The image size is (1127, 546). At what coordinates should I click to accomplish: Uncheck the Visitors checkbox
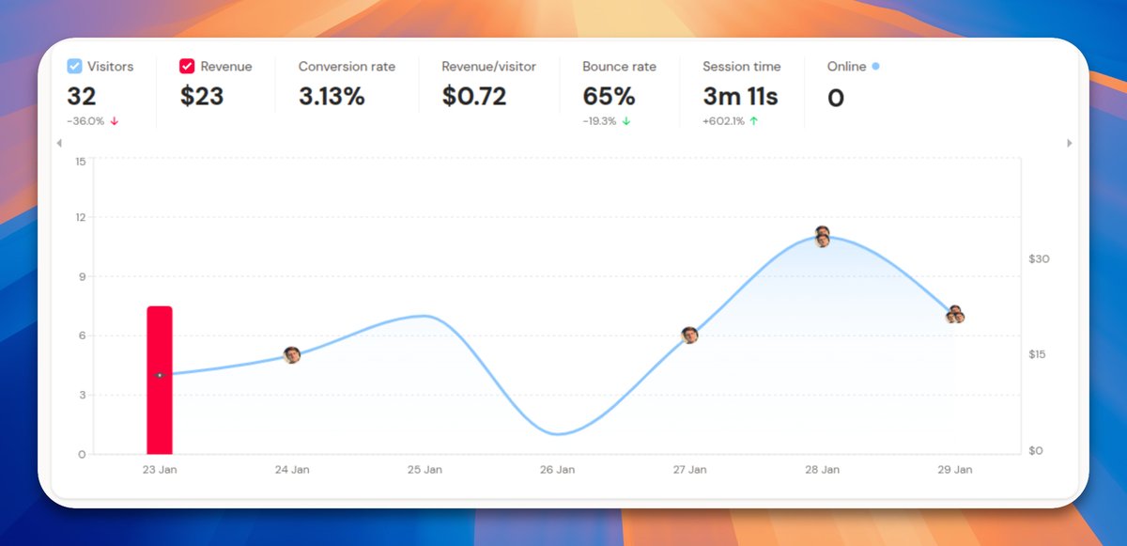(74, 67)
